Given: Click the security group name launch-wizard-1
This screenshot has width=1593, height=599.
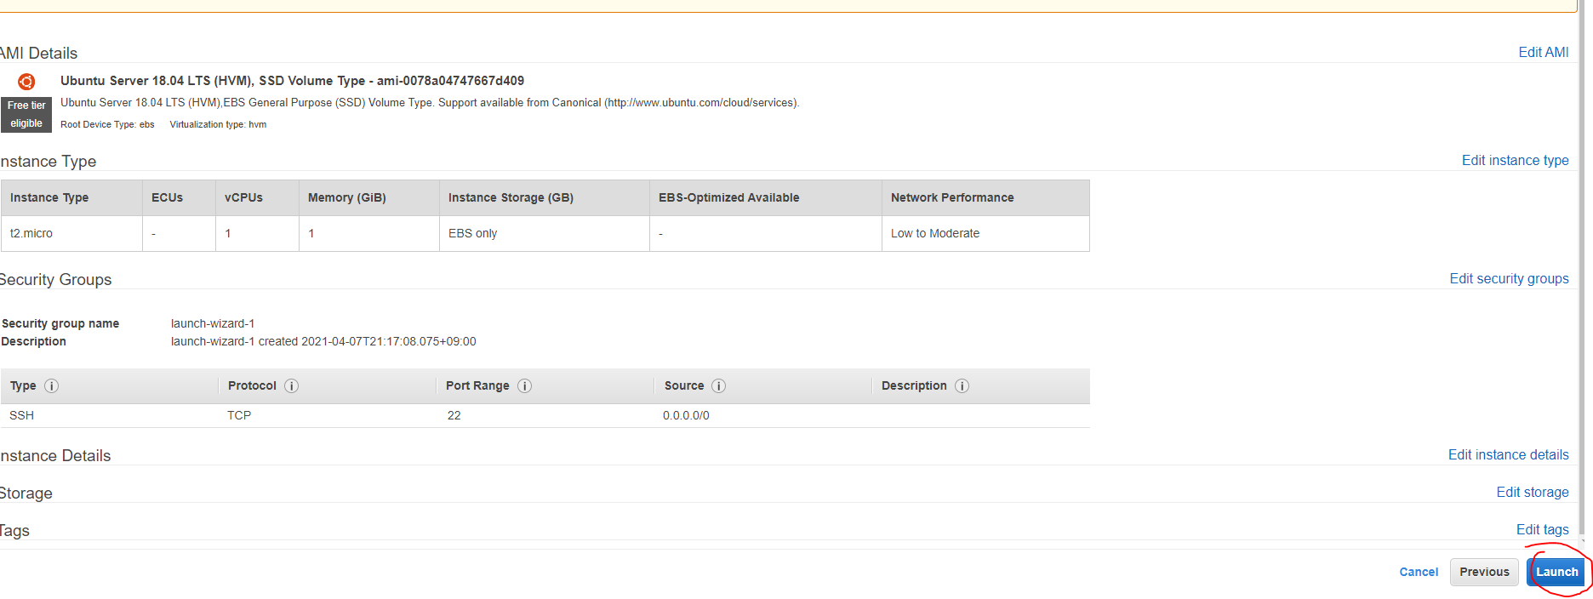Looking at the screenshot, I should 213,323.
